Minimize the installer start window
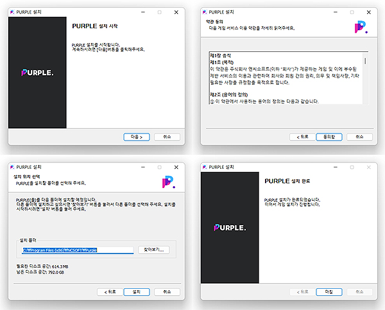The image size is (385, 310). [x=143, y=12]
